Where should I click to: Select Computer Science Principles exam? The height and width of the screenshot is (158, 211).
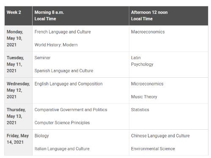(62, 123)
